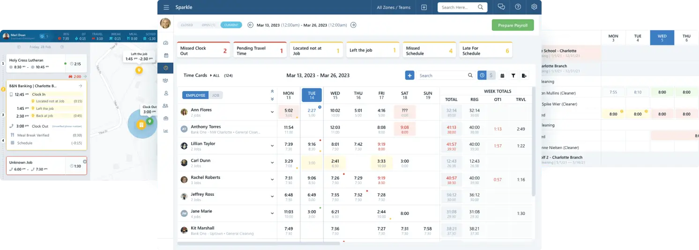
Task: Toggle the dollar amount view for time cards
Action: pos(491,75)
